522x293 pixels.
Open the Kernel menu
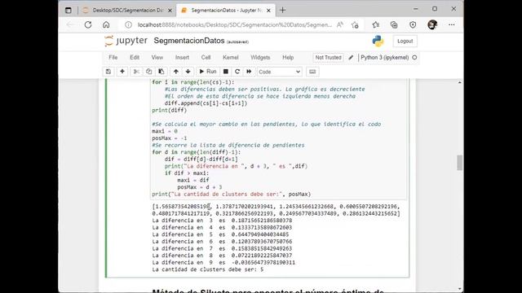pyautogui.click(x=230, y=58)
